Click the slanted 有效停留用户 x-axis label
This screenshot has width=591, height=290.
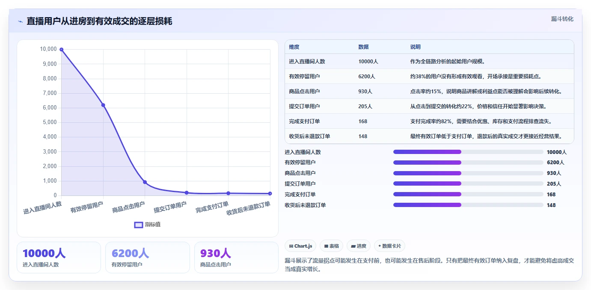(x=87, y=207)
